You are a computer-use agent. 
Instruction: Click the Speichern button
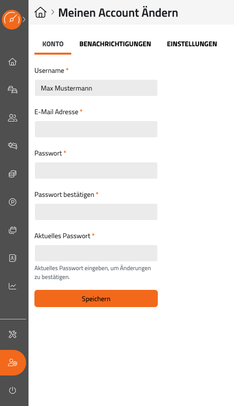[96, 299]
